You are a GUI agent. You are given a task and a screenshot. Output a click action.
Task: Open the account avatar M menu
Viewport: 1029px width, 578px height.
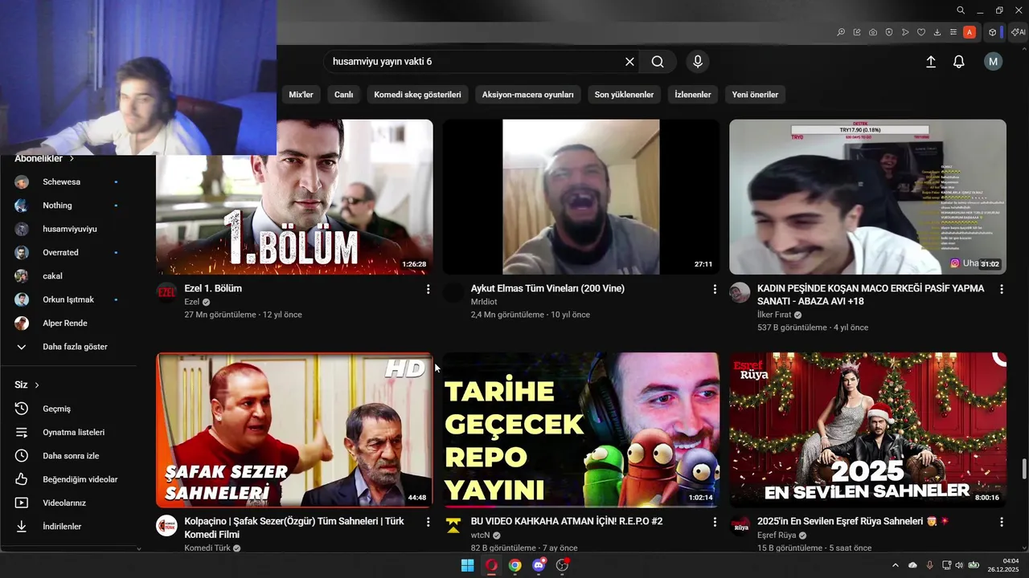pyautogui.click(x=994, y=62)
